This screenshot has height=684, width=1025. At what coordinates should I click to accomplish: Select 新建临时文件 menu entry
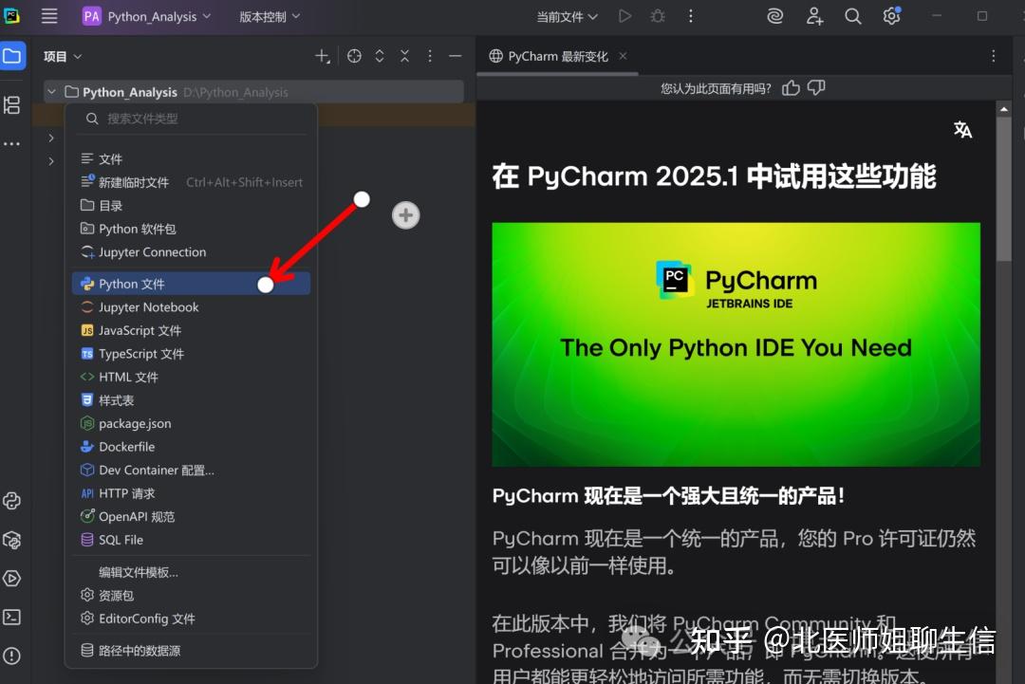(x=191, y=182)
